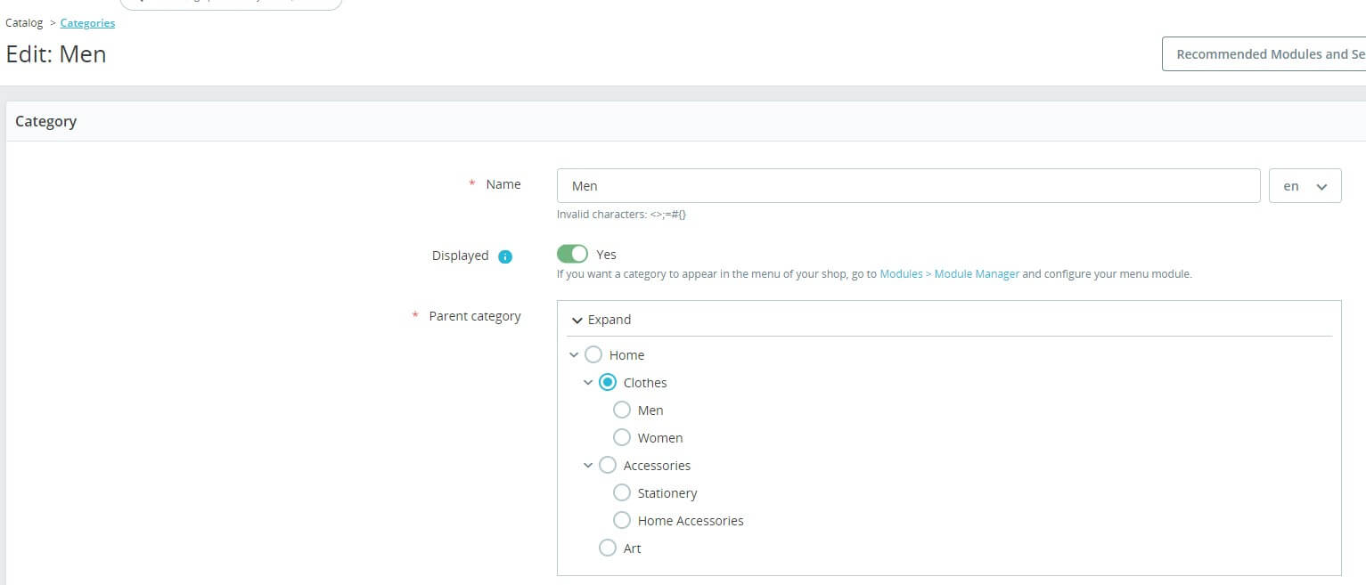Toggle the Displayed switch off
Image resolution: width=1366 pixels, height=585 pixels.
tap(573, 254)
